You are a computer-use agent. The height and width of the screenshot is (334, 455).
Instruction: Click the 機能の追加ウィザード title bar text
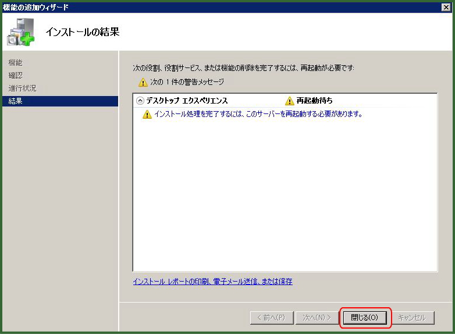click(35, 7)
